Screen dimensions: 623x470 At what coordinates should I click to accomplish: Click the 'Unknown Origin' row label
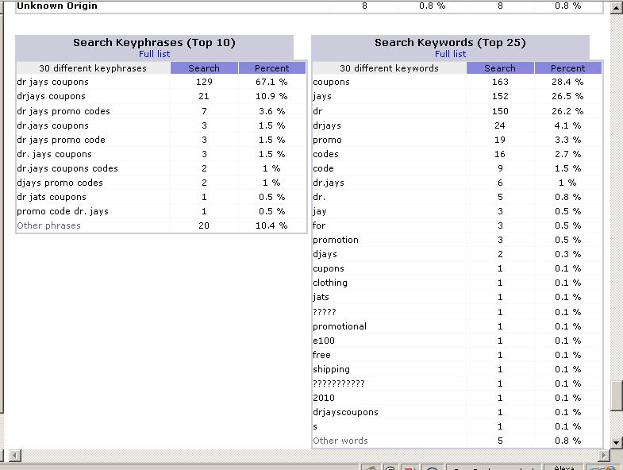(x=57, y=6)
